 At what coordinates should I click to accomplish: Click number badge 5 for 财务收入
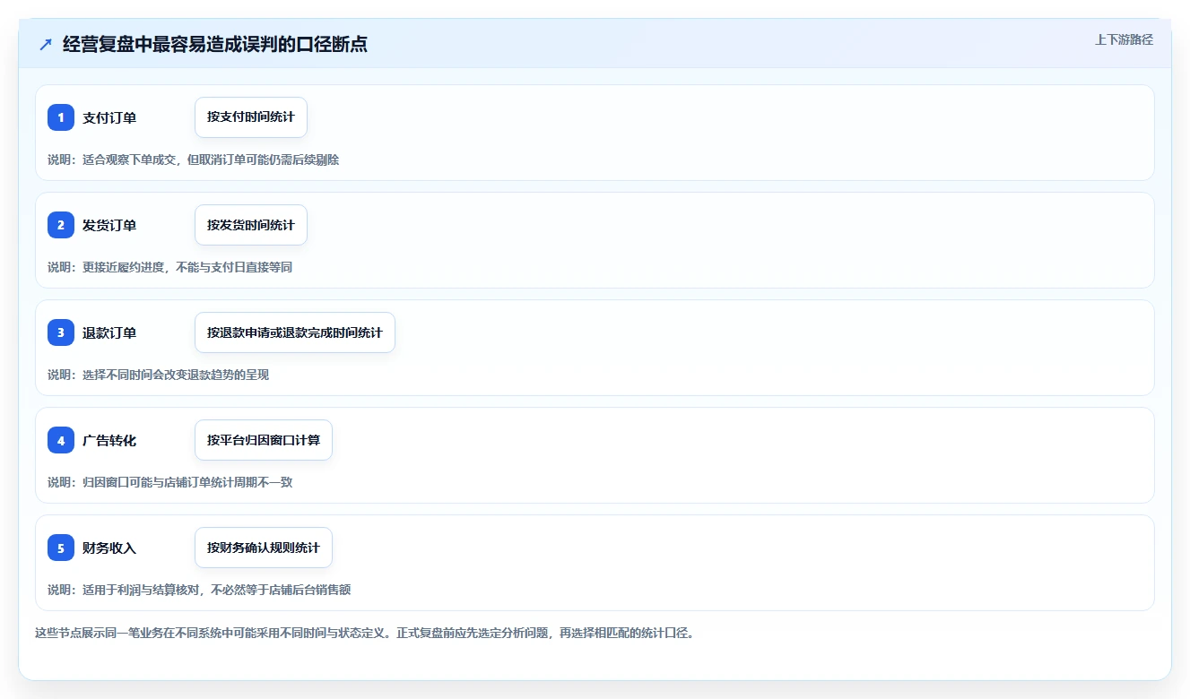point(61,548)
